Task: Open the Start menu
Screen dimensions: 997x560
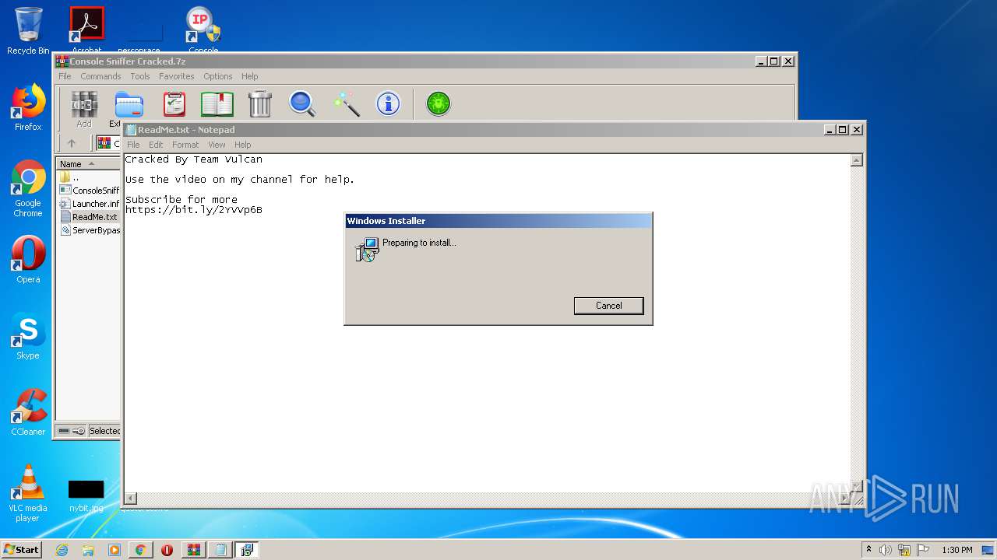Action: coord(21,550)
